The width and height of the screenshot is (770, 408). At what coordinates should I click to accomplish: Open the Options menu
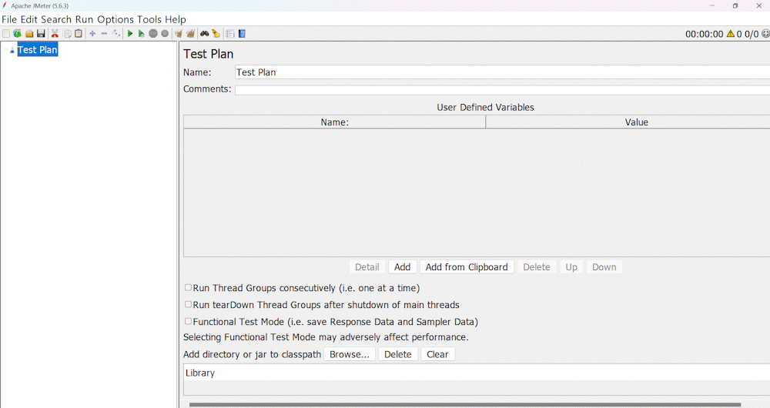[x=115, y=20]
